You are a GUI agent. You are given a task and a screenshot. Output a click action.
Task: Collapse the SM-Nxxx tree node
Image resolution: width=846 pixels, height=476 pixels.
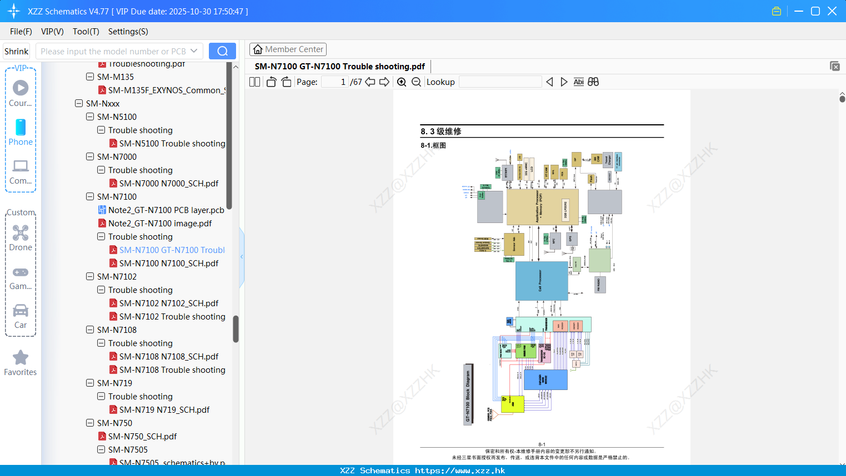[x=79, y=103]
